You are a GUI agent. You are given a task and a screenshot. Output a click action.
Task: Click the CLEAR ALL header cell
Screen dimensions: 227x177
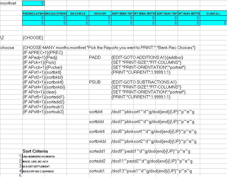tap(213, 14)
